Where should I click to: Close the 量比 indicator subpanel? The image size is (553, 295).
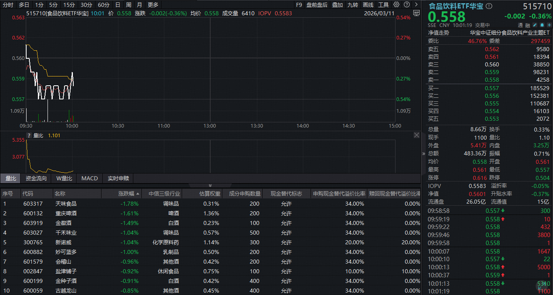point(417,136)
